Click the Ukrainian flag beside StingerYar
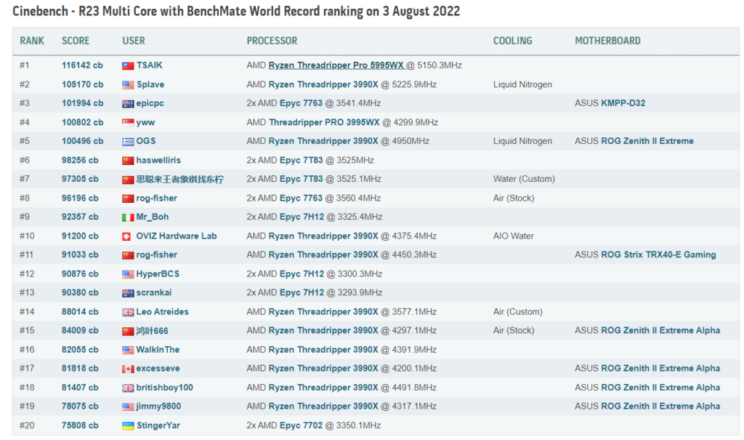This screenshot has height=440, width=744. pyautogui.click(x=128, y=425)
